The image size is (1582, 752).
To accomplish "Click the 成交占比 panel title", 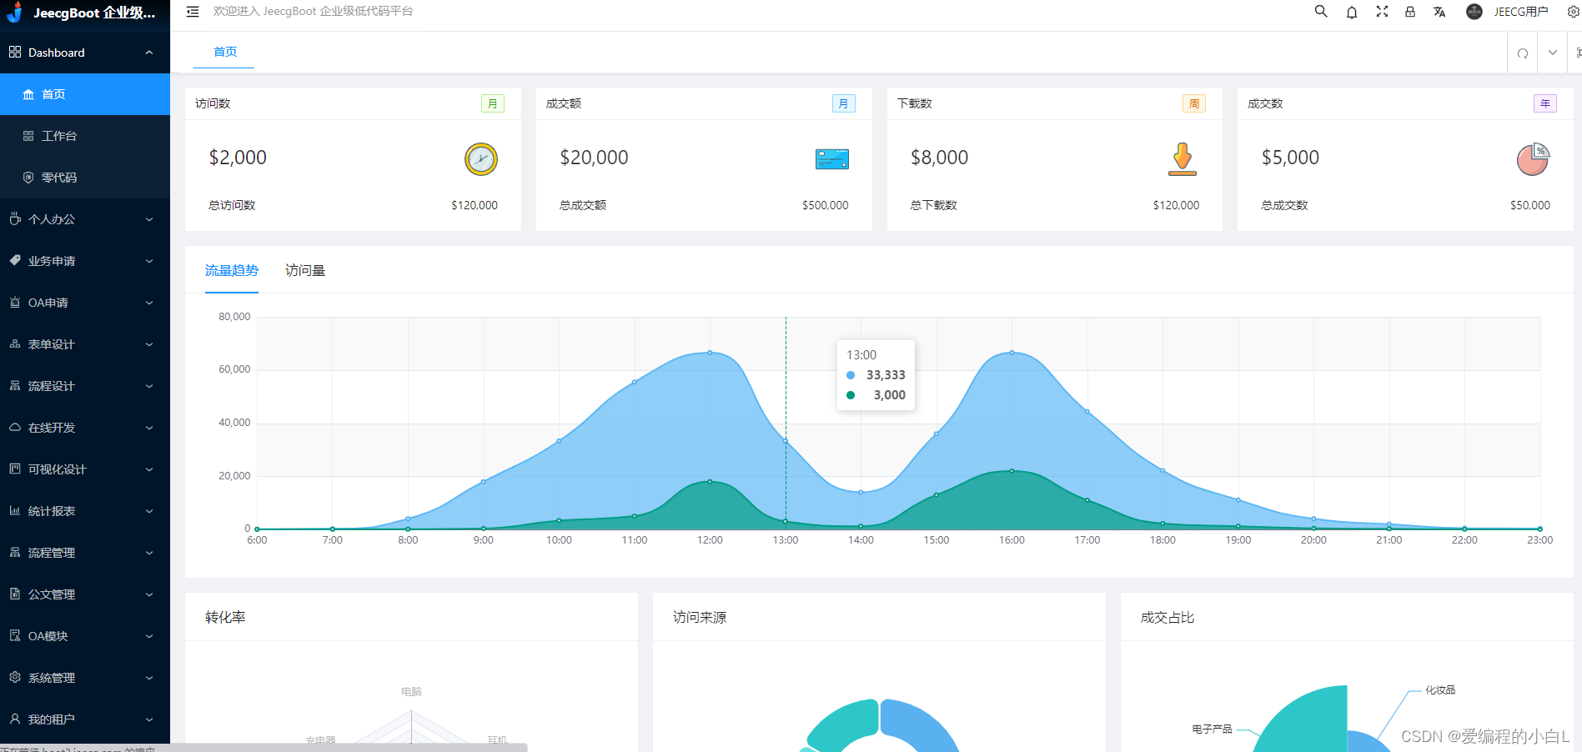I will coord(1168,618).
